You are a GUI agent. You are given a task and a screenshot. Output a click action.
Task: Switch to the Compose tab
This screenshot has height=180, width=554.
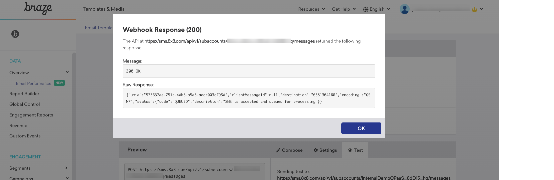click(x=289, y=150)
